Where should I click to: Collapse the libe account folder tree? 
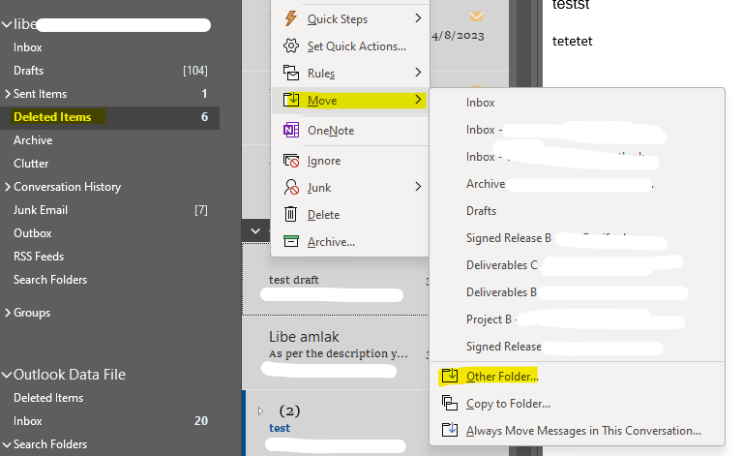click(x=7, y=24)
